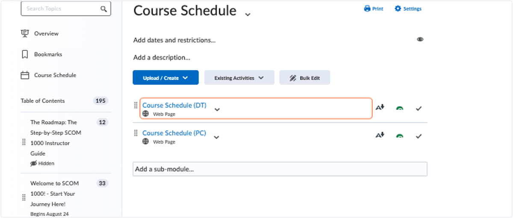The height and width of the screenshot is (218, 513).
Task: Open Upload / Create dropdown
Action: point(166,78)
